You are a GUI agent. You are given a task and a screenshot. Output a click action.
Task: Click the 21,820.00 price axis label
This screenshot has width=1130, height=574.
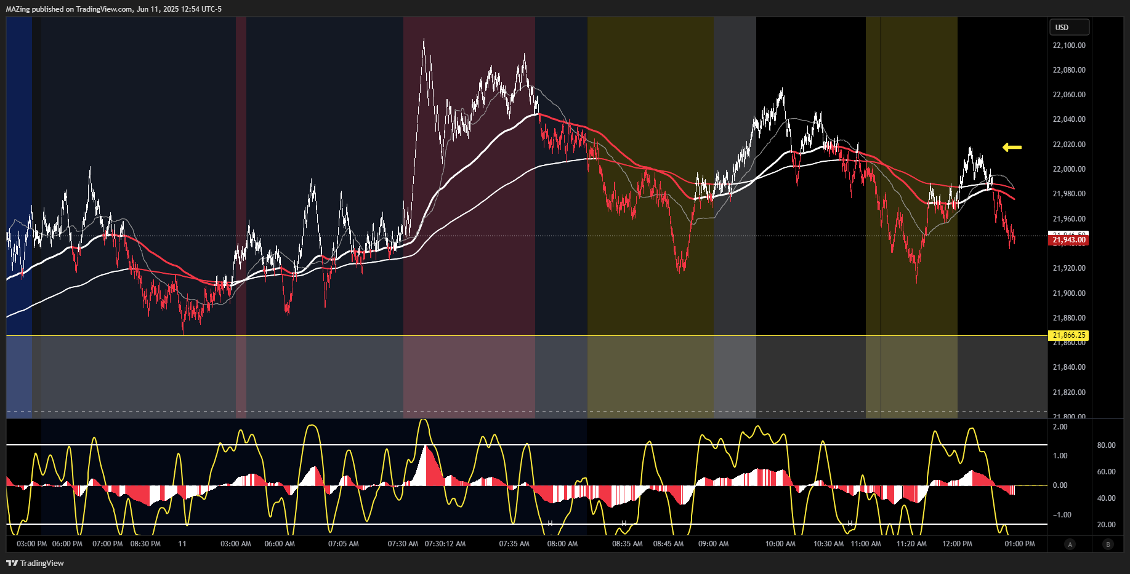1069,393
